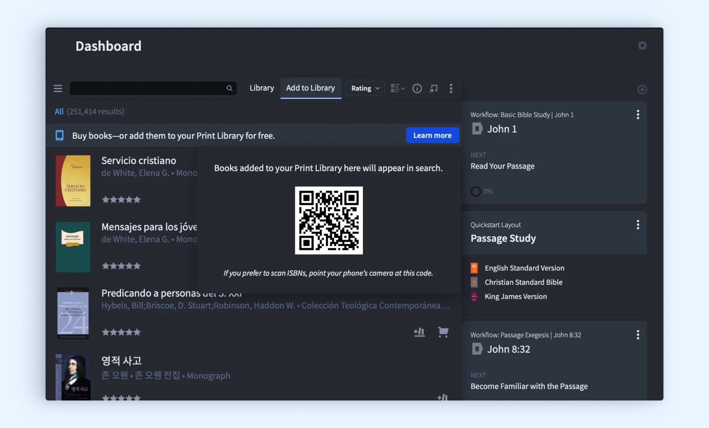Click the John 1 workflow title
Viewport: 709px width, 428px height.
tap(502, 129)
